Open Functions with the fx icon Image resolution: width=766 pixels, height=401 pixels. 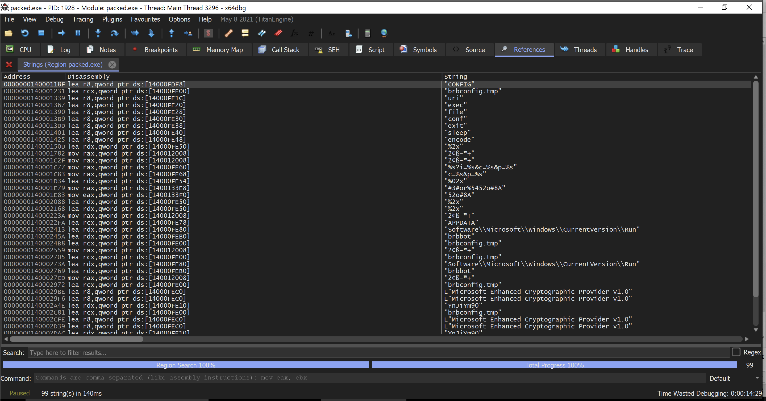click(294, 33)
